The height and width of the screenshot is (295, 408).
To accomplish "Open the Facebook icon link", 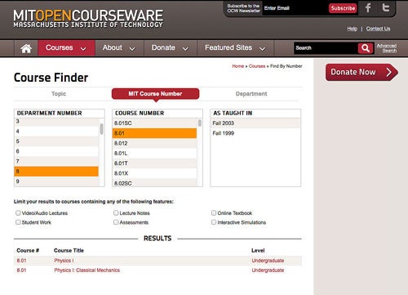I will click(368, 8).
